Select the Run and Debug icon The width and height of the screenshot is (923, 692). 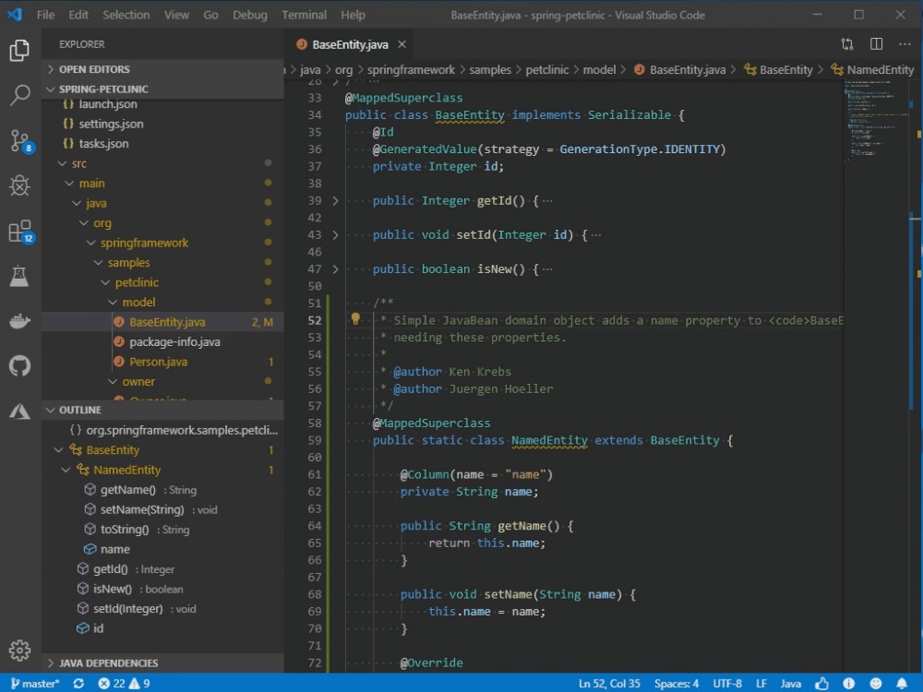click(20, 185)
